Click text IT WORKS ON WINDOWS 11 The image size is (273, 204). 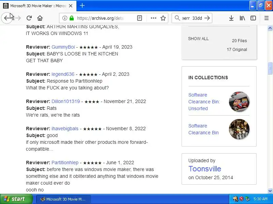coord(57,33)
